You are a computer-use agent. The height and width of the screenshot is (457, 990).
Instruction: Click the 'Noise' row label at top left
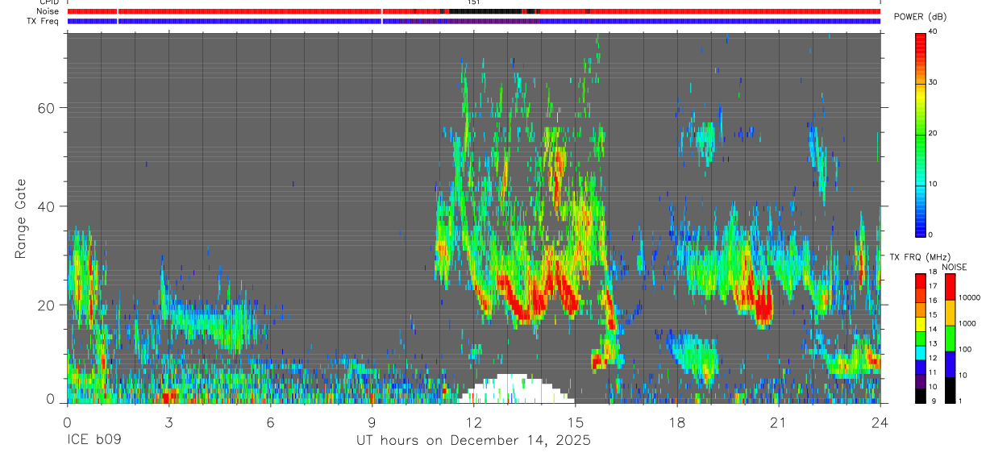pyautogui.click(x=48, y=11)
